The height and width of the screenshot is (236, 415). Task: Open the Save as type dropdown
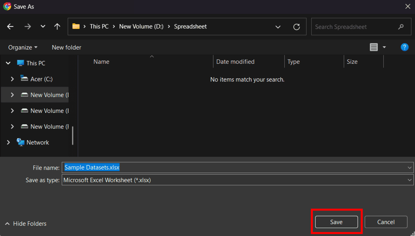tap(409, 180)
